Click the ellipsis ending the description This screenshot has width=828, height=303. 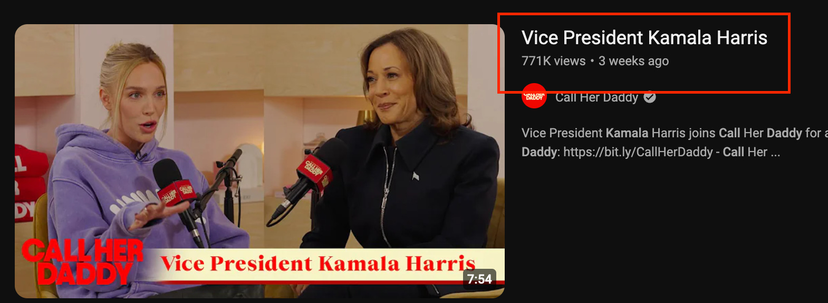pos(775,153)
